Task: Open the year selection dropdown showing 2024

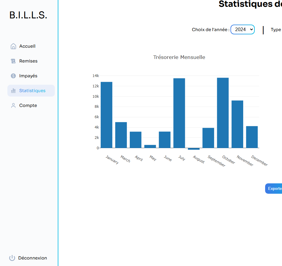Action: (x=243, y=30)
